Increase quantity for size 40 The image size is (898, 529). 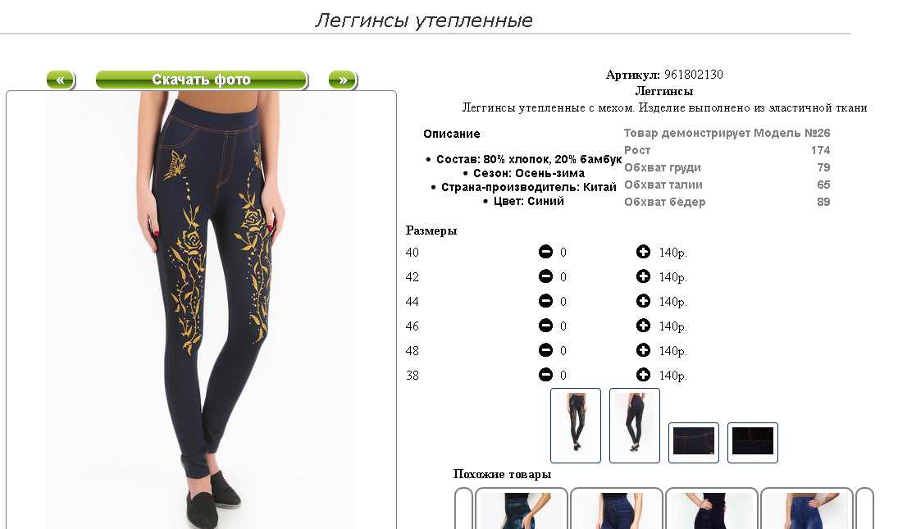[643, 252]
